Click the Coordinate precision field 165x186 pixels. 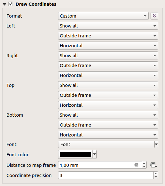pyautogui.click(x=106, y=175)
